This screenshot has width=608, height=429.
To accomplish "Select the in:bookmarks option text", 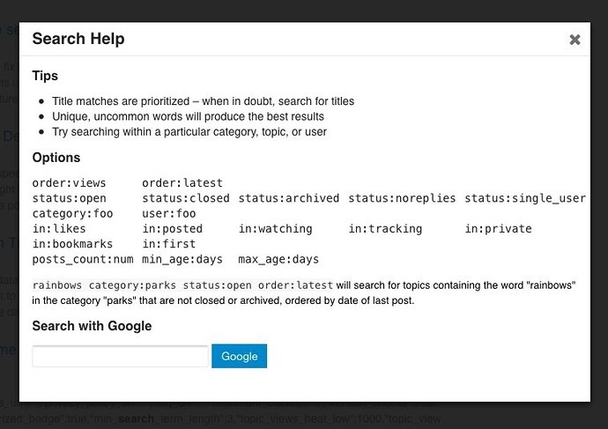I will click(72, 243).
